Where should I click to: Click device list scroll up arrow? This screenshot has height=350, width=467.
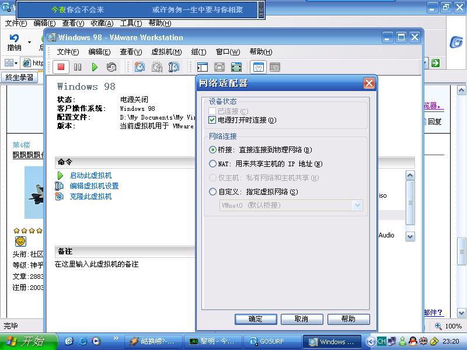410,176
